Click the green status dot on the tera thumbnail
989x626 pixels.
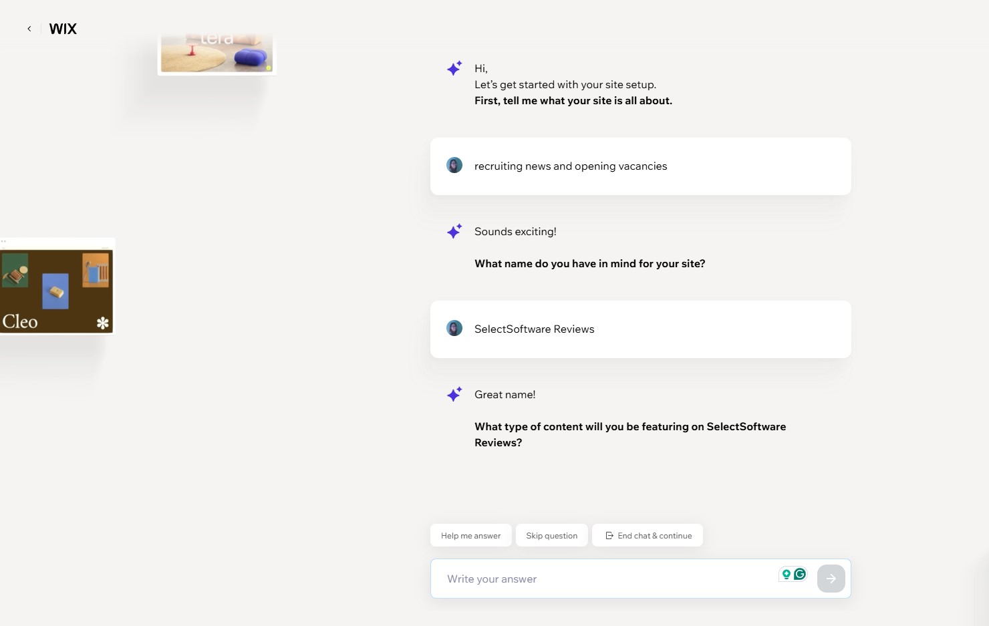(x=269, y=69)
